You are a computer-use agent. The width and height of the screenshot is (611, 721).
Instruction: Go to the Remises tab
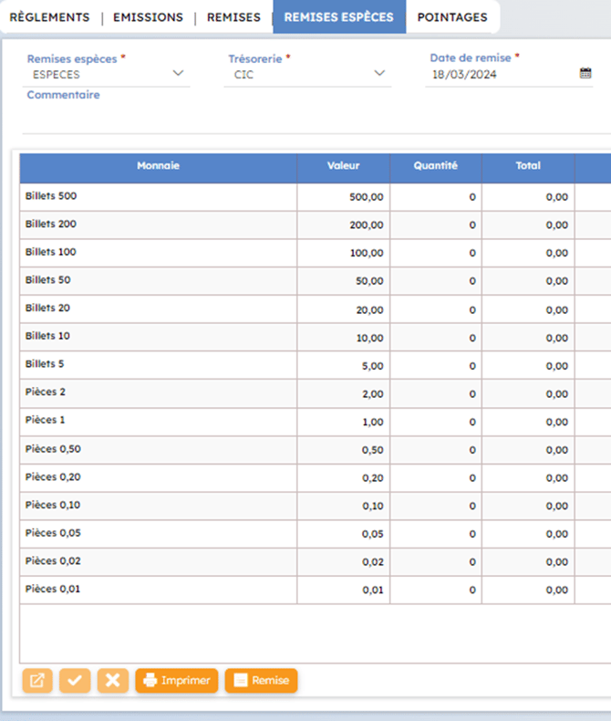[x=233, y=17]
